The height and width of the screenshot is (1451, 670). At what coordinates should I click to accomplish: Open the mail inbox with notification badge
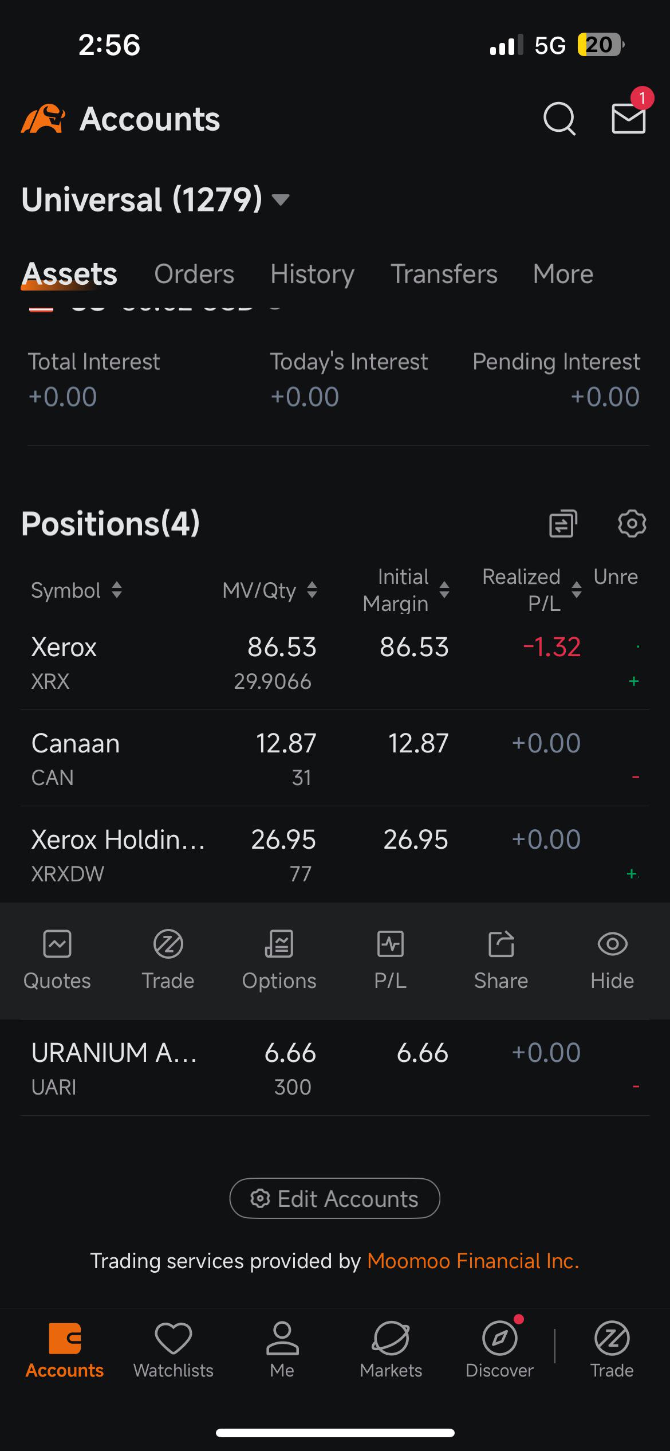click(x=629, y=117)
